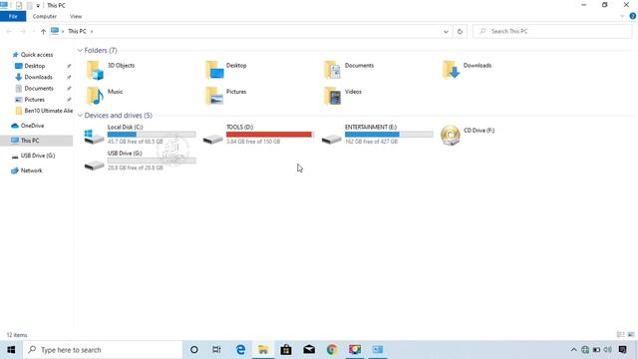This screenshot has width=638, height=359.
Task: Open Microsoft Store from taskbar
Action: click(x=286, y=350)
